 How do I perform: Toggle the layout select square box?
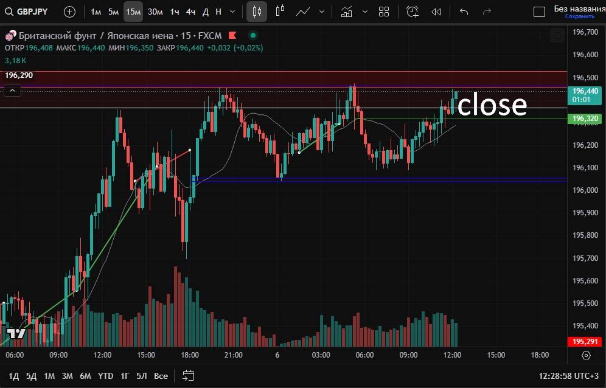click(x=538, y=12)
